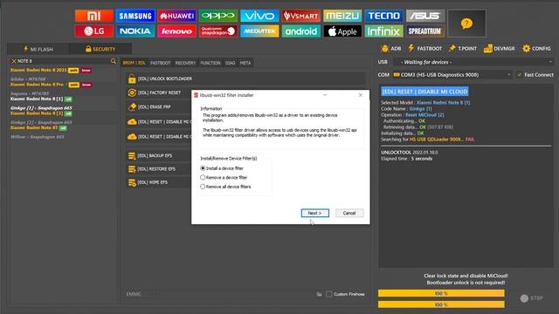The width and height of the screenshot is (559, 314).
Task: Select the LG brand logo
Action: coord(94,31)
